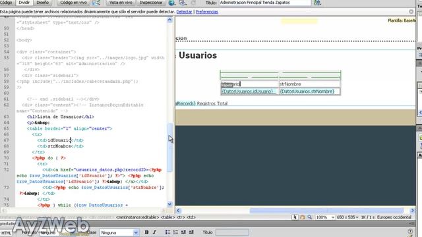The height and width of the screenshot is (237, 422).
Task: Click the Registros Total text
Action: [x=212, y=103]
